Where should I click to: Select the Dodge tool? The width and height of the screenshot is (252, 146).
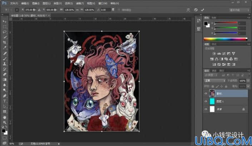coord(5,90)
